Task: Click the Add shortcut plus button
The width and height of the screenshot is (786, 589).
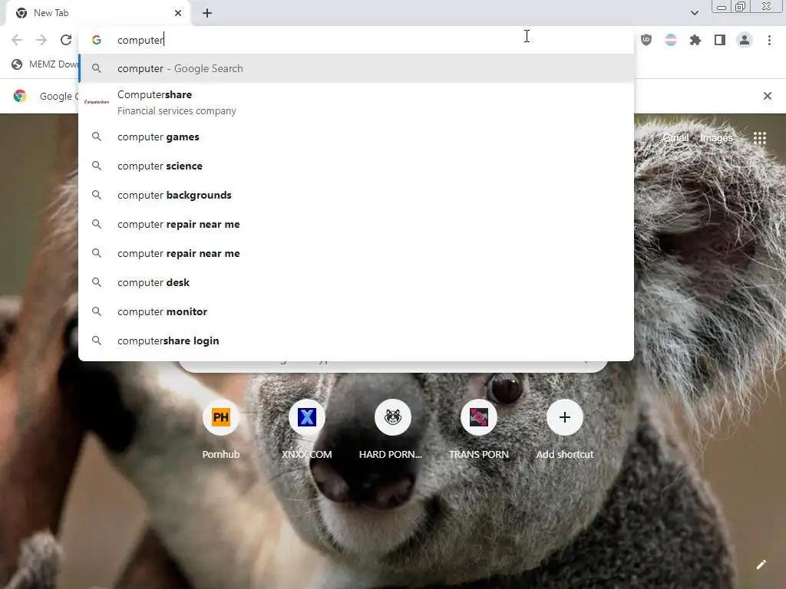Action: pyautogui.click(x=565, y=417)
